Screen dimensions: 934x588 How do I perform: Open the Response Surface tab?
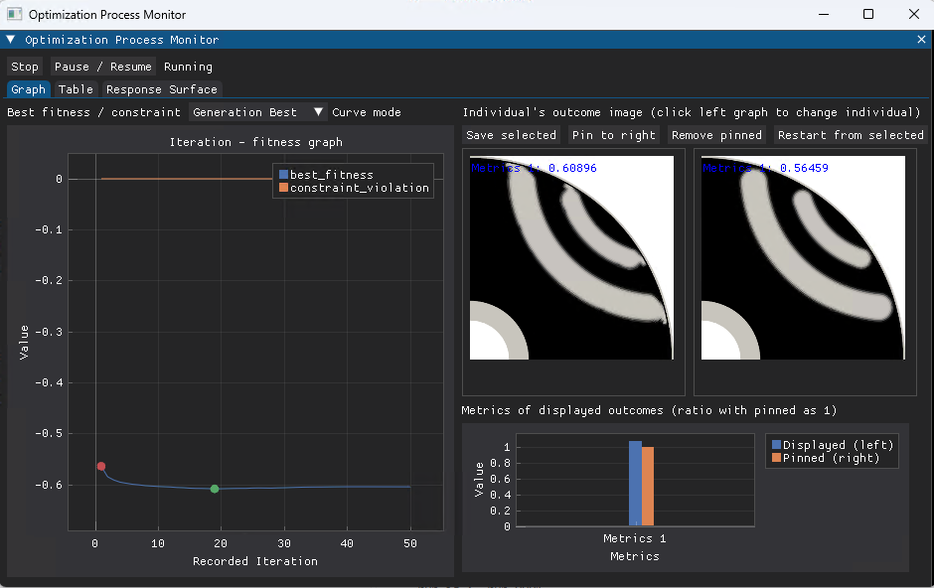click(161, 89)
